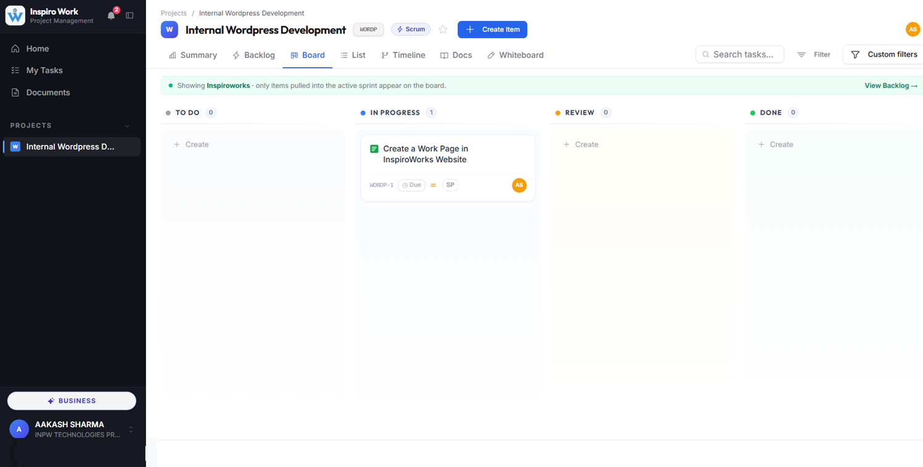Click the WORDP project key badge
Viewport: 923px width, 467px height.
369,30
